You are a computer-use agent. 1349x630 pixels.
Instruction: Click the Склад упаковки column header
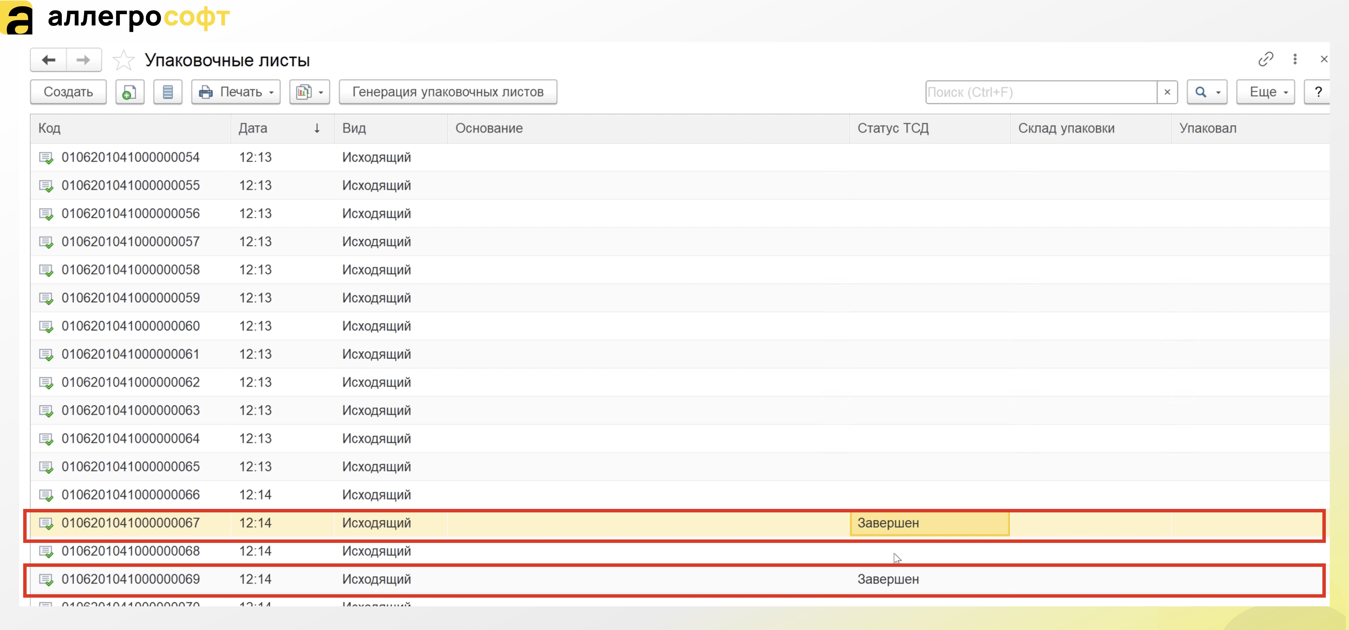tap(1091, 129)
